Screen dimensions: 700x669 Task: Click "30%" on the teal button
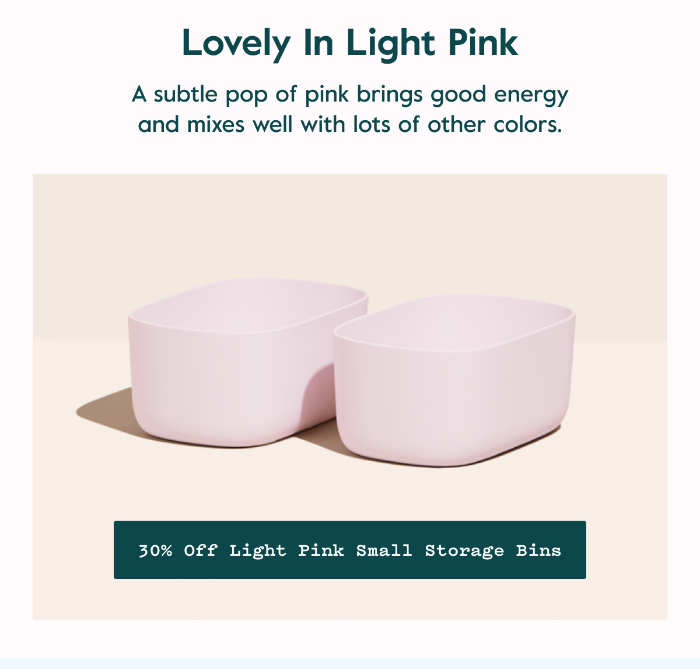(155, 550)
